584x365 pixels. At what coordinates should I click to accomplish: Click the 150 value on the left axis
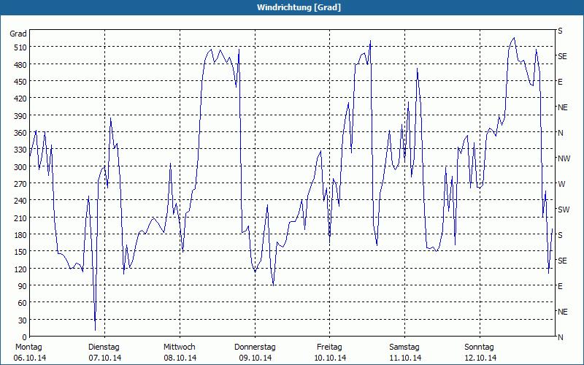point(20,252)
